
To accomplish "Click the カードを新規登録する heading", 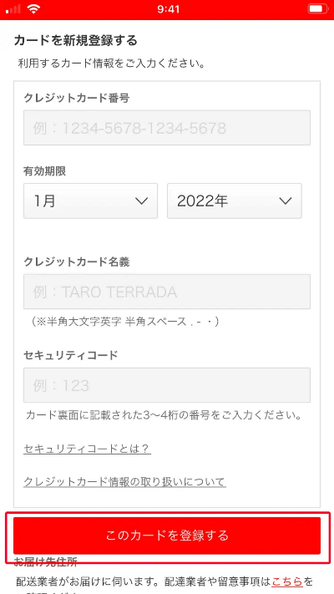I will [x=75, y=40].
